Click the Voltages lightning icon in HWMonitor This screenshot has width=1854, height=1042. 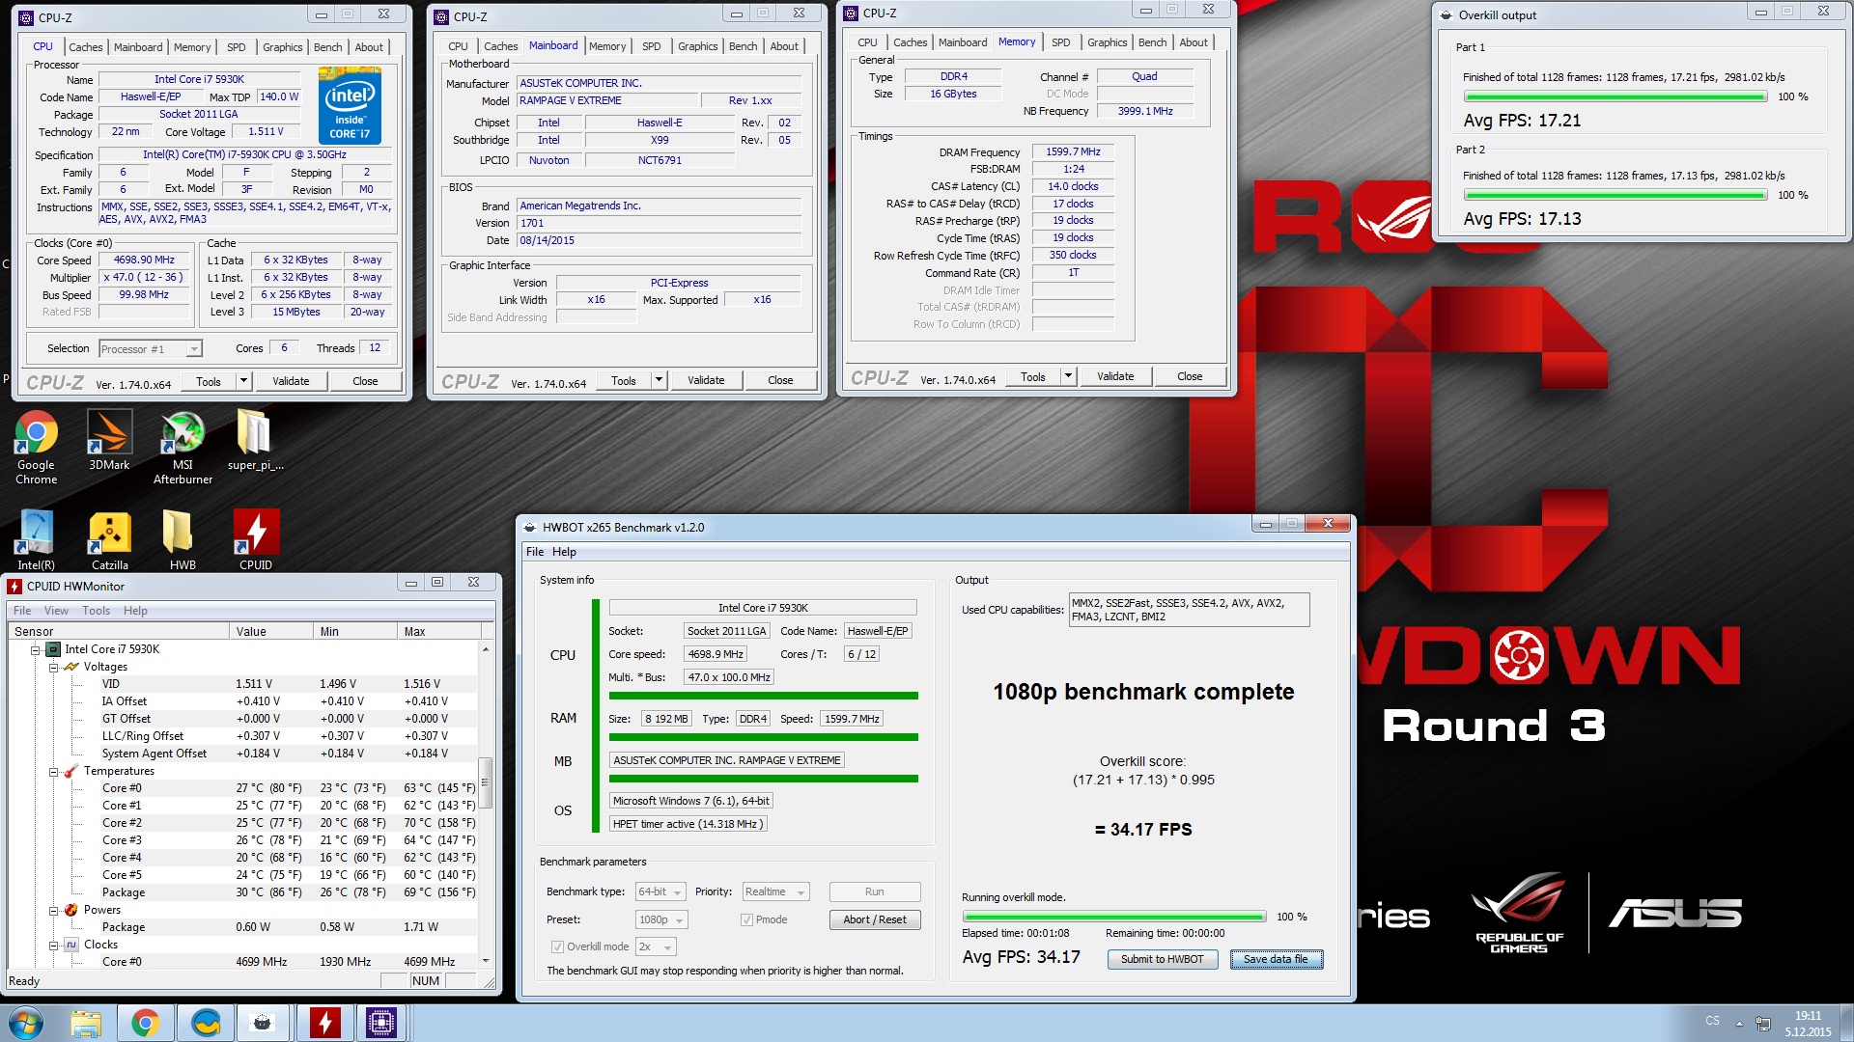(x=71, y=667)
